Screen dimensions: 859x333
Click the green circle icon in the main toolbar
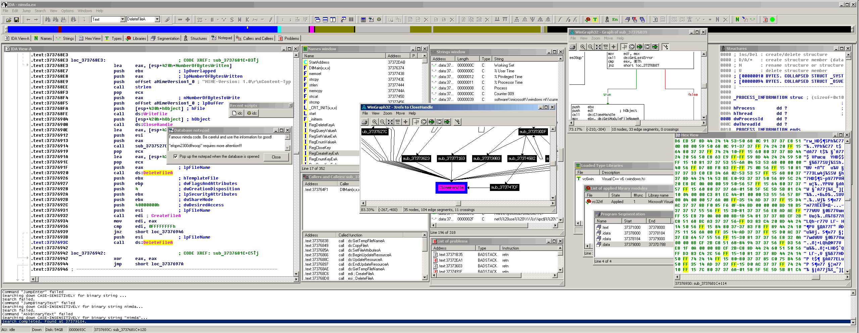[772, 20]
